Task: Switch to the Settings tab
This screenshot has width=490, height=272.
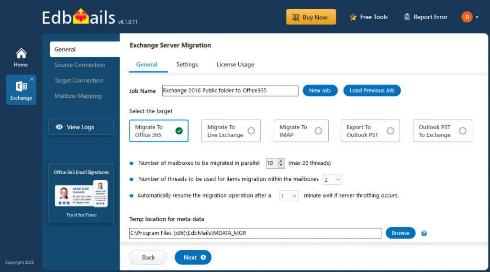Action: pos(187,65)
